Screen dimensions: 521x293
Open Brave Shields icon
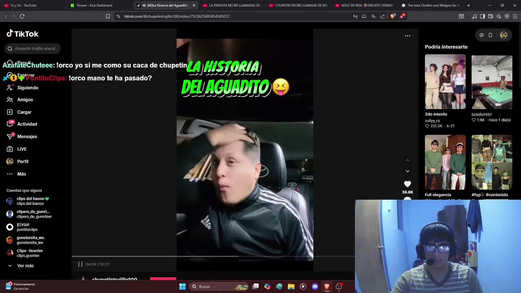[392, 16]
